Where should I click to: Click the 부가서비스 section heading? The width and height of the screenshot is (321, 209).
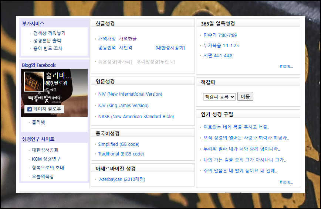point(33,24)
